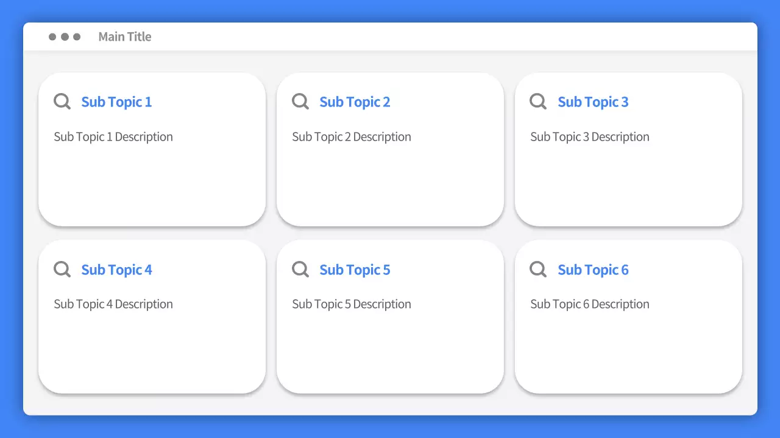Click the Sub Topic 3 heading link
Screen dimensions: 780x438
(x=593, y=102)
